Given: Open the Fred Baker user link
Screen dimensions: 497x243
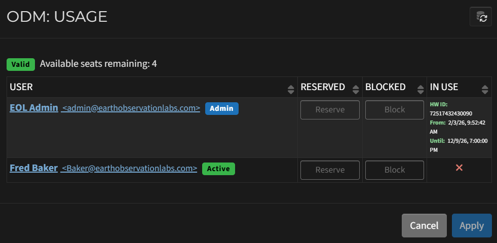Looking at the screenshot, I should (x=33, y=168).
